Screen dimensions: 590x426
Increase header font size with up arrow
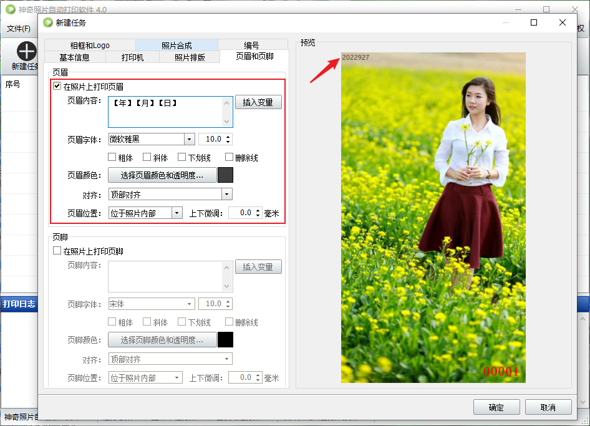pyautogui.click(x=228, y=137)
